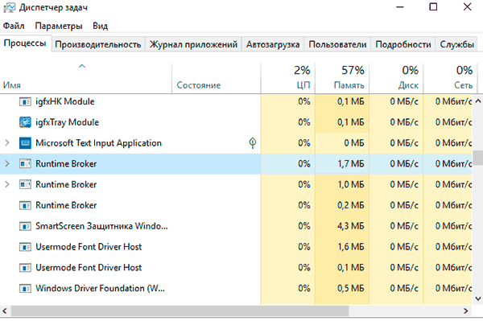Click the igfxHK Module process icon

(25, 101)
